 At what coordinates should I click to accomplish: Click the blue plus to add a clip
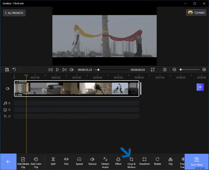[x=200, y=87]
